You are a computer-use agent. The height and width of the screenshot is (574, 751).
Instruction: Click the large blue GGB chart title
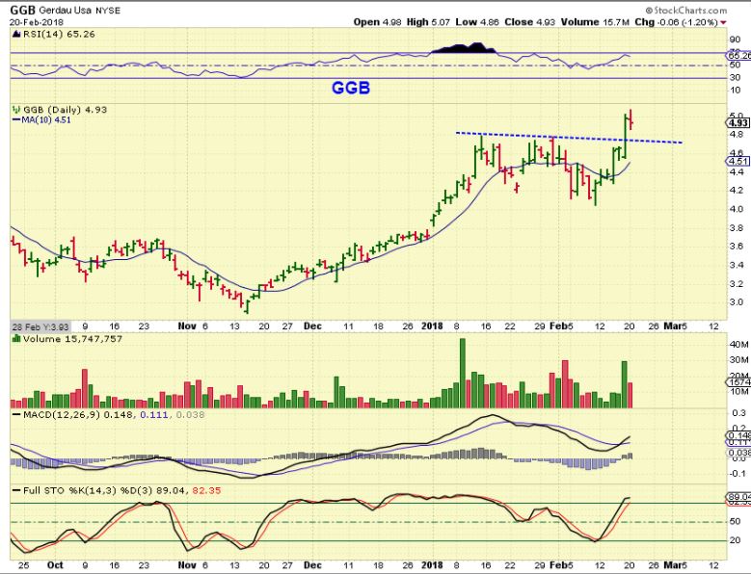click(351, 88)
